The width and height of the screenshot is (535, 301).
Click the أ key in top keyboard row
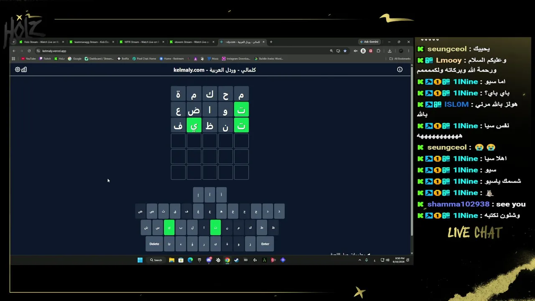221,195
